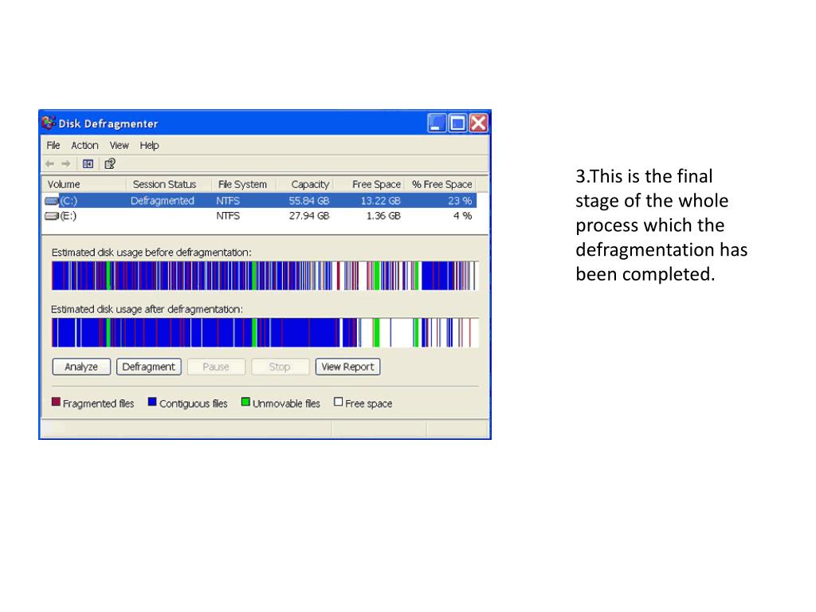This screenshot has height=612, width=816.
Task: Click the Stop button
Action: (x=280, y=367)
